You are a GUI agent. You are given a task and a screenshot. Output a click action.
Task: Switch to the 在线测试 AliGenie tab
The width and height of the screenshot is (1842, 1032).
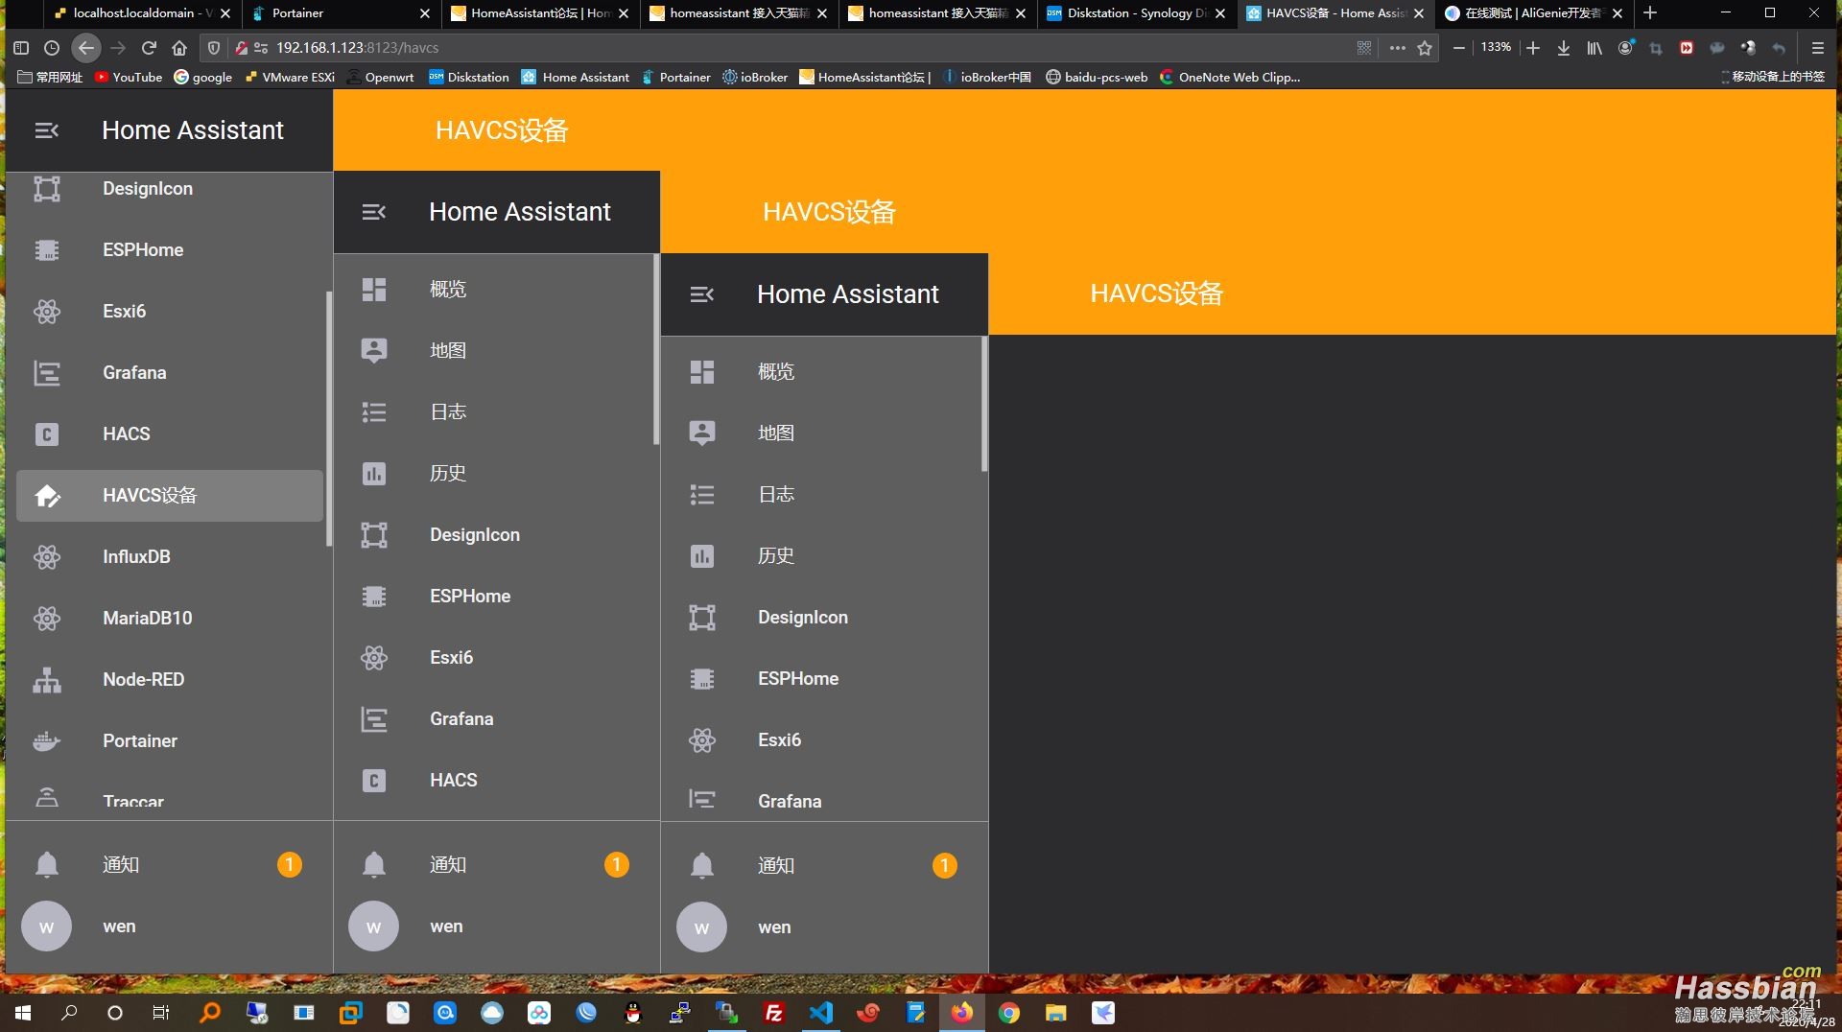(1533, 13)
